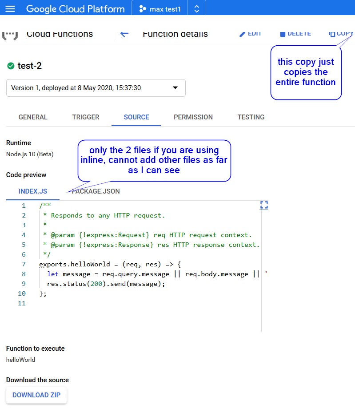Click green status checkmark beside test-2

pyautogui.click(x=11, y=66)
